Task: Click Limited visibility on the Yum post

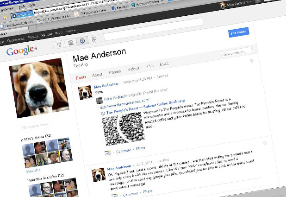Action: click(x=163, y=76)
